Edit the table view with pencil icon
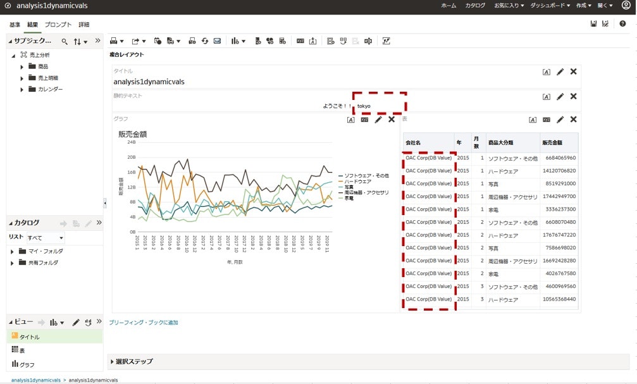This screenshot has height=384, width=637. tap(560, 120)
